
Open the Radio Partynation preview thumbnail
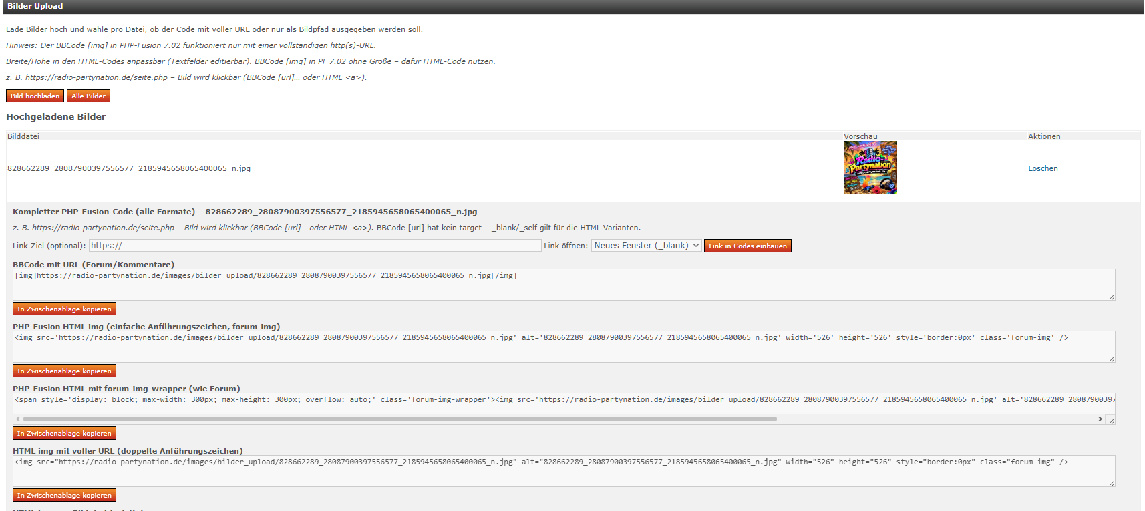[x=870, y=168]
